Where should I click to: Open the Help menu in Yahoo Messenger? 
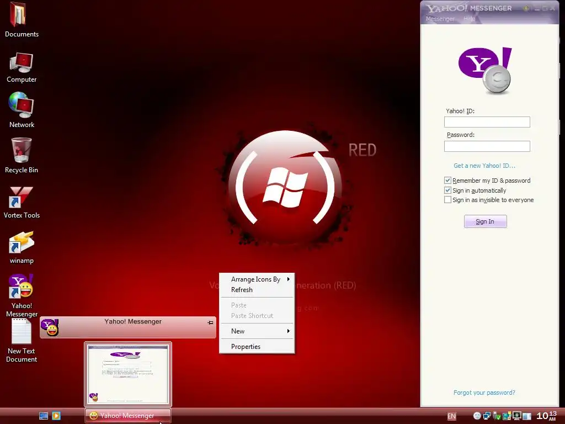click(469, 19)
